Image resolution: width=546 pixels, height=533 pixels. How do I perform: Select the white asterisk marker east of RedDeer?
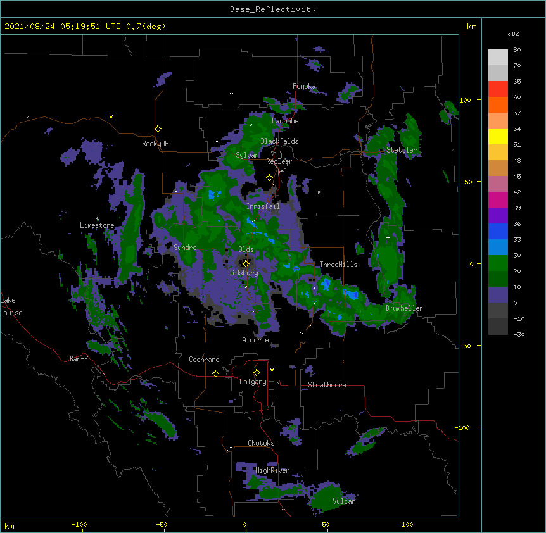[x=318, y=192]
